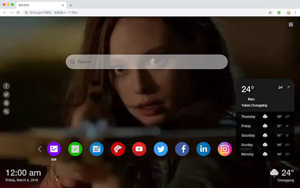Bookmark this page with the star icon
This screenshot has width=300, height=188.
click(270, 13)
